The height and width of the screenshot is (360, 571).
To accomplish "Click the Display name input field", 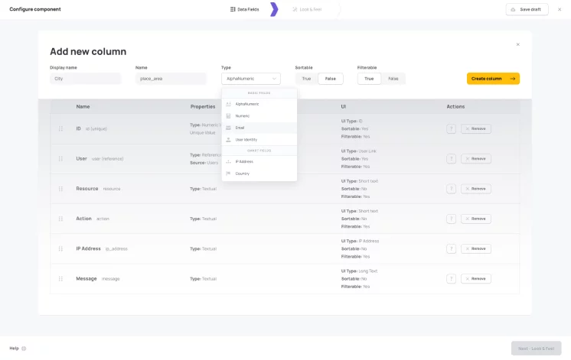I will [86, 79].
